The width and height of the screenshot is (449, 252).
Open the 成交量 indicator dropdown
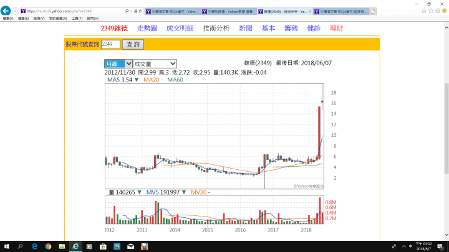[x=155, y=63]
